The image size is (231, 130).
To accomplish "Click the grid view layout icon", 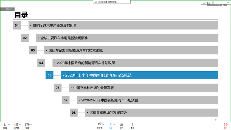I will click(213, 3).
